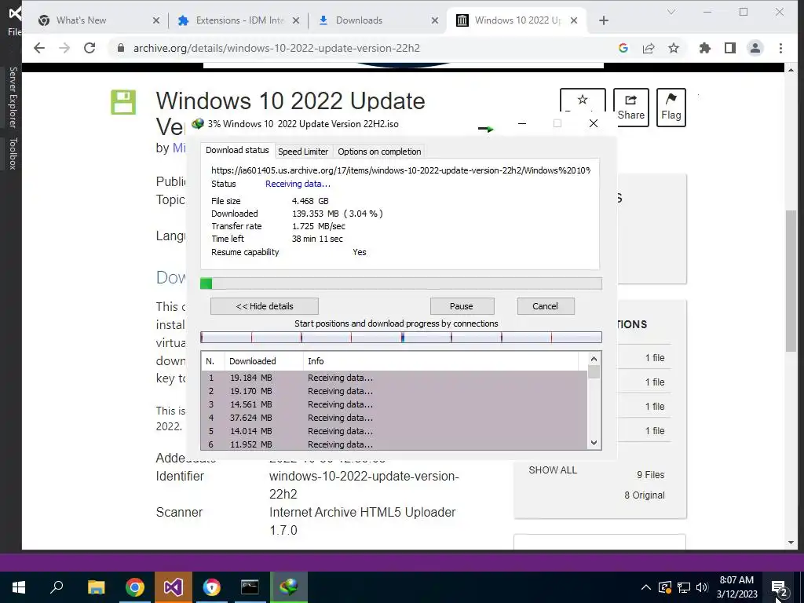Open new tab with plus button
Viewport: 804px width, 603px height.
[604, 20]
